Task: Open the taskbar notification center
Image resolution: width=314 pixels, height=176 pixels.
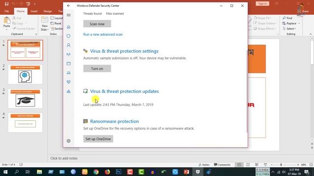Action: pos(307,172)
